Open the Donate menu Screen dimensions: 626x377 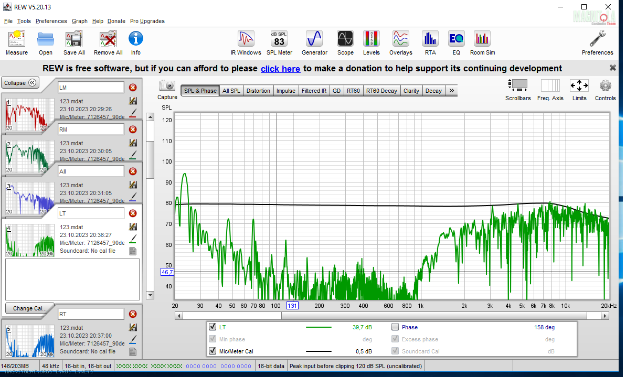[116, 21]
